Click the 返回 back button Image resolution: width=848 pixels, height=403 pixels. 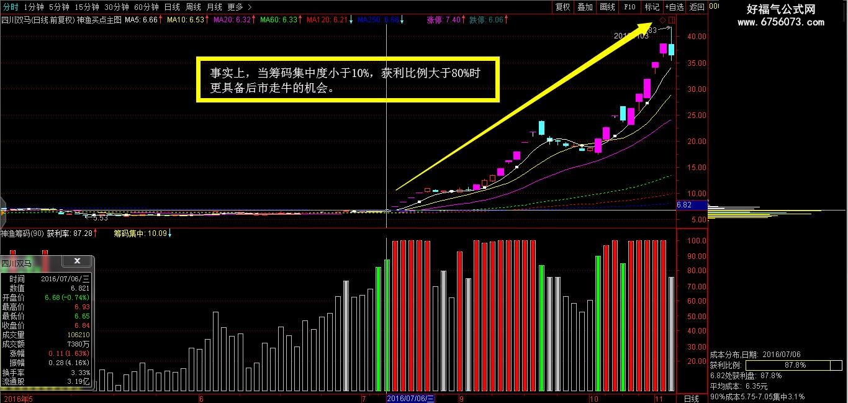pyautogui.click(x=697, y=7)
